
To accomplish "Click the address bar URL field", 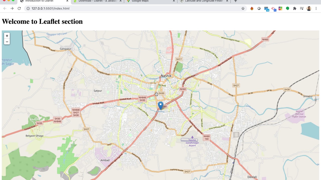I will 135,8.
